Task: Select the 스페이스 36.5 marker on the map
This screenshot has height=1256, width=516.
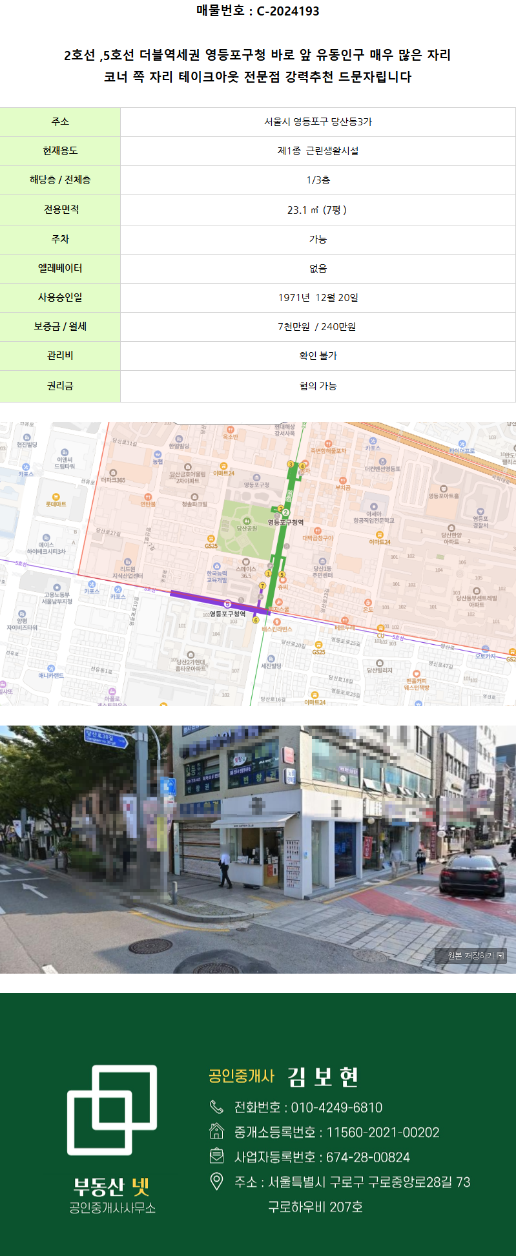Action: pyautogui.click(x=246, y=562)
